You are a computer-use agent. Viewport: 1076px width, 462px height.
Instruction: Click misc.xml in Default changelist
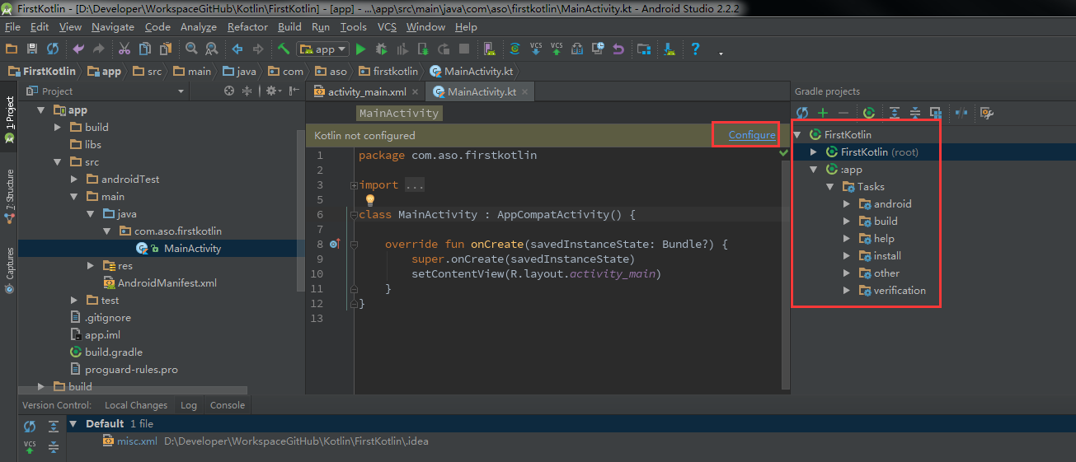coord(129,441)
